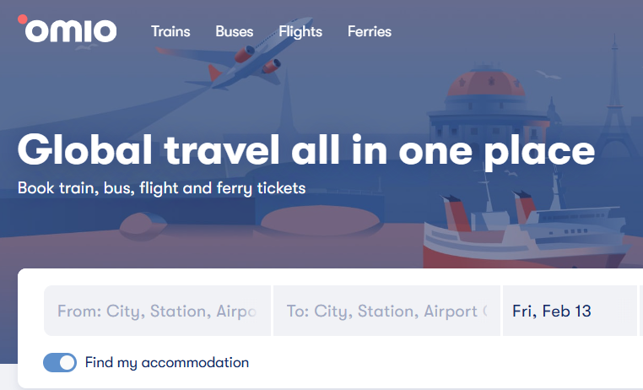Image resolution: width=643 pixels, height=390 pixels.
Task: Go to the Buses section
Action: (x=234, y=32)
